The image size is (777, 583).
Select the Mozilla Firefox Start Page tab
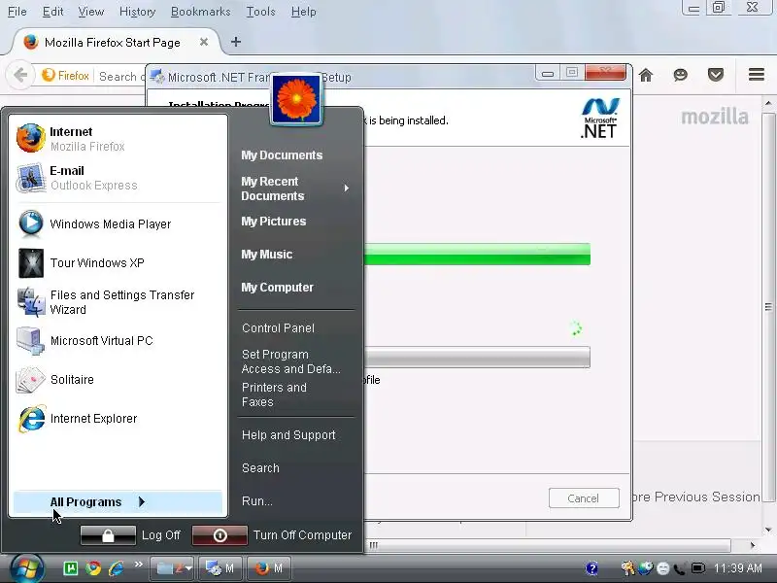(113, 42)
